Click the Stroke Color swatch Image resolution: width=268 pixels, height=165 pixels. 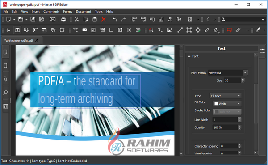tap(216, 112)
